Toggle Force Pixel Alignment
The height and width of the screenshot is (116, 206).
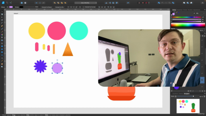pyautogui.click(x=139, y=3)
